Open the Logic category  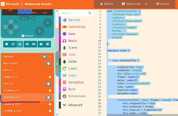tap(76, 75)
